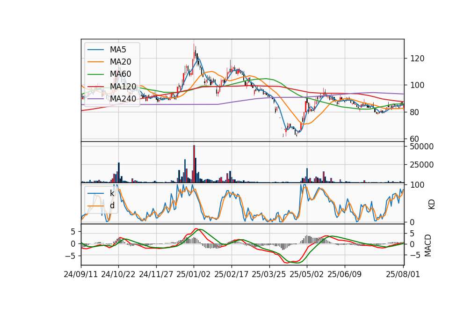Click the purple MA240 line sample in legend
Viewport: 449px width, 323px height.
pyautogui.click(x=95, y=99)
